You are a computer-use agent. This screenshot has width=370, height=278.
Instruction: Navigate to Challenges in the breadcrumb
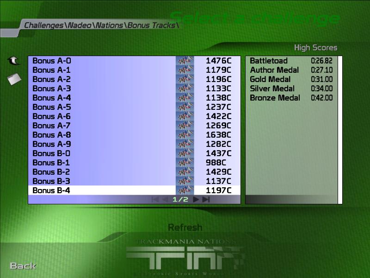(x=43, y=25)
